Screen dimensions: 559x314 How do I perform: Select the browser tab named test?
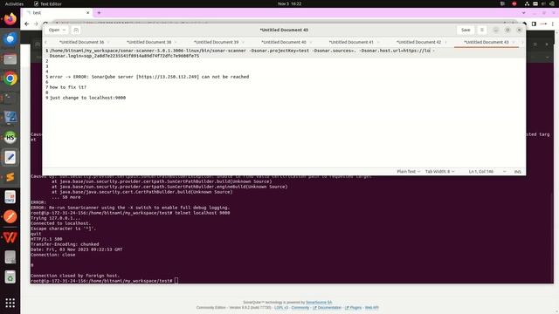click(57, 13)
